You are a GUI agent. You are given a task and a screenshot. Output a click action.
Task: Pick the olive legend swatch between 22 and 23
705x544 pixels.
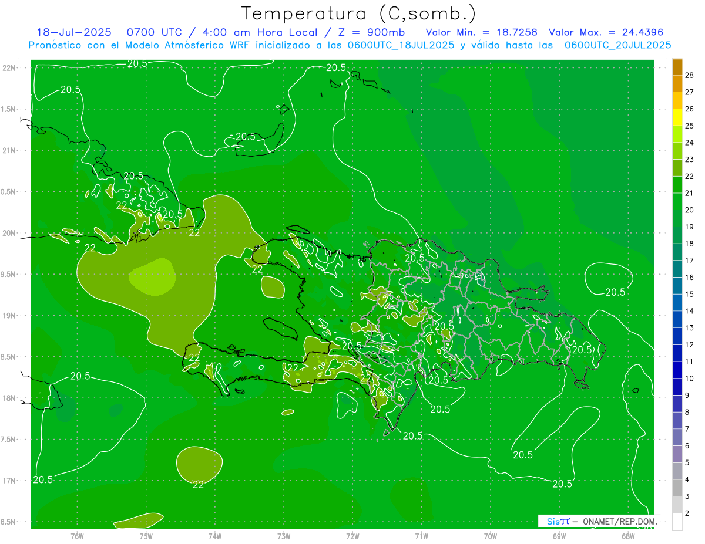coord(677,167)
